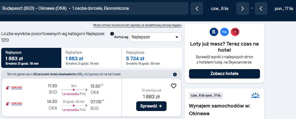The height and width of the screenshot is (119, 296).
Task: Switch to the Najszybsze tab
Action: [152, 58]
